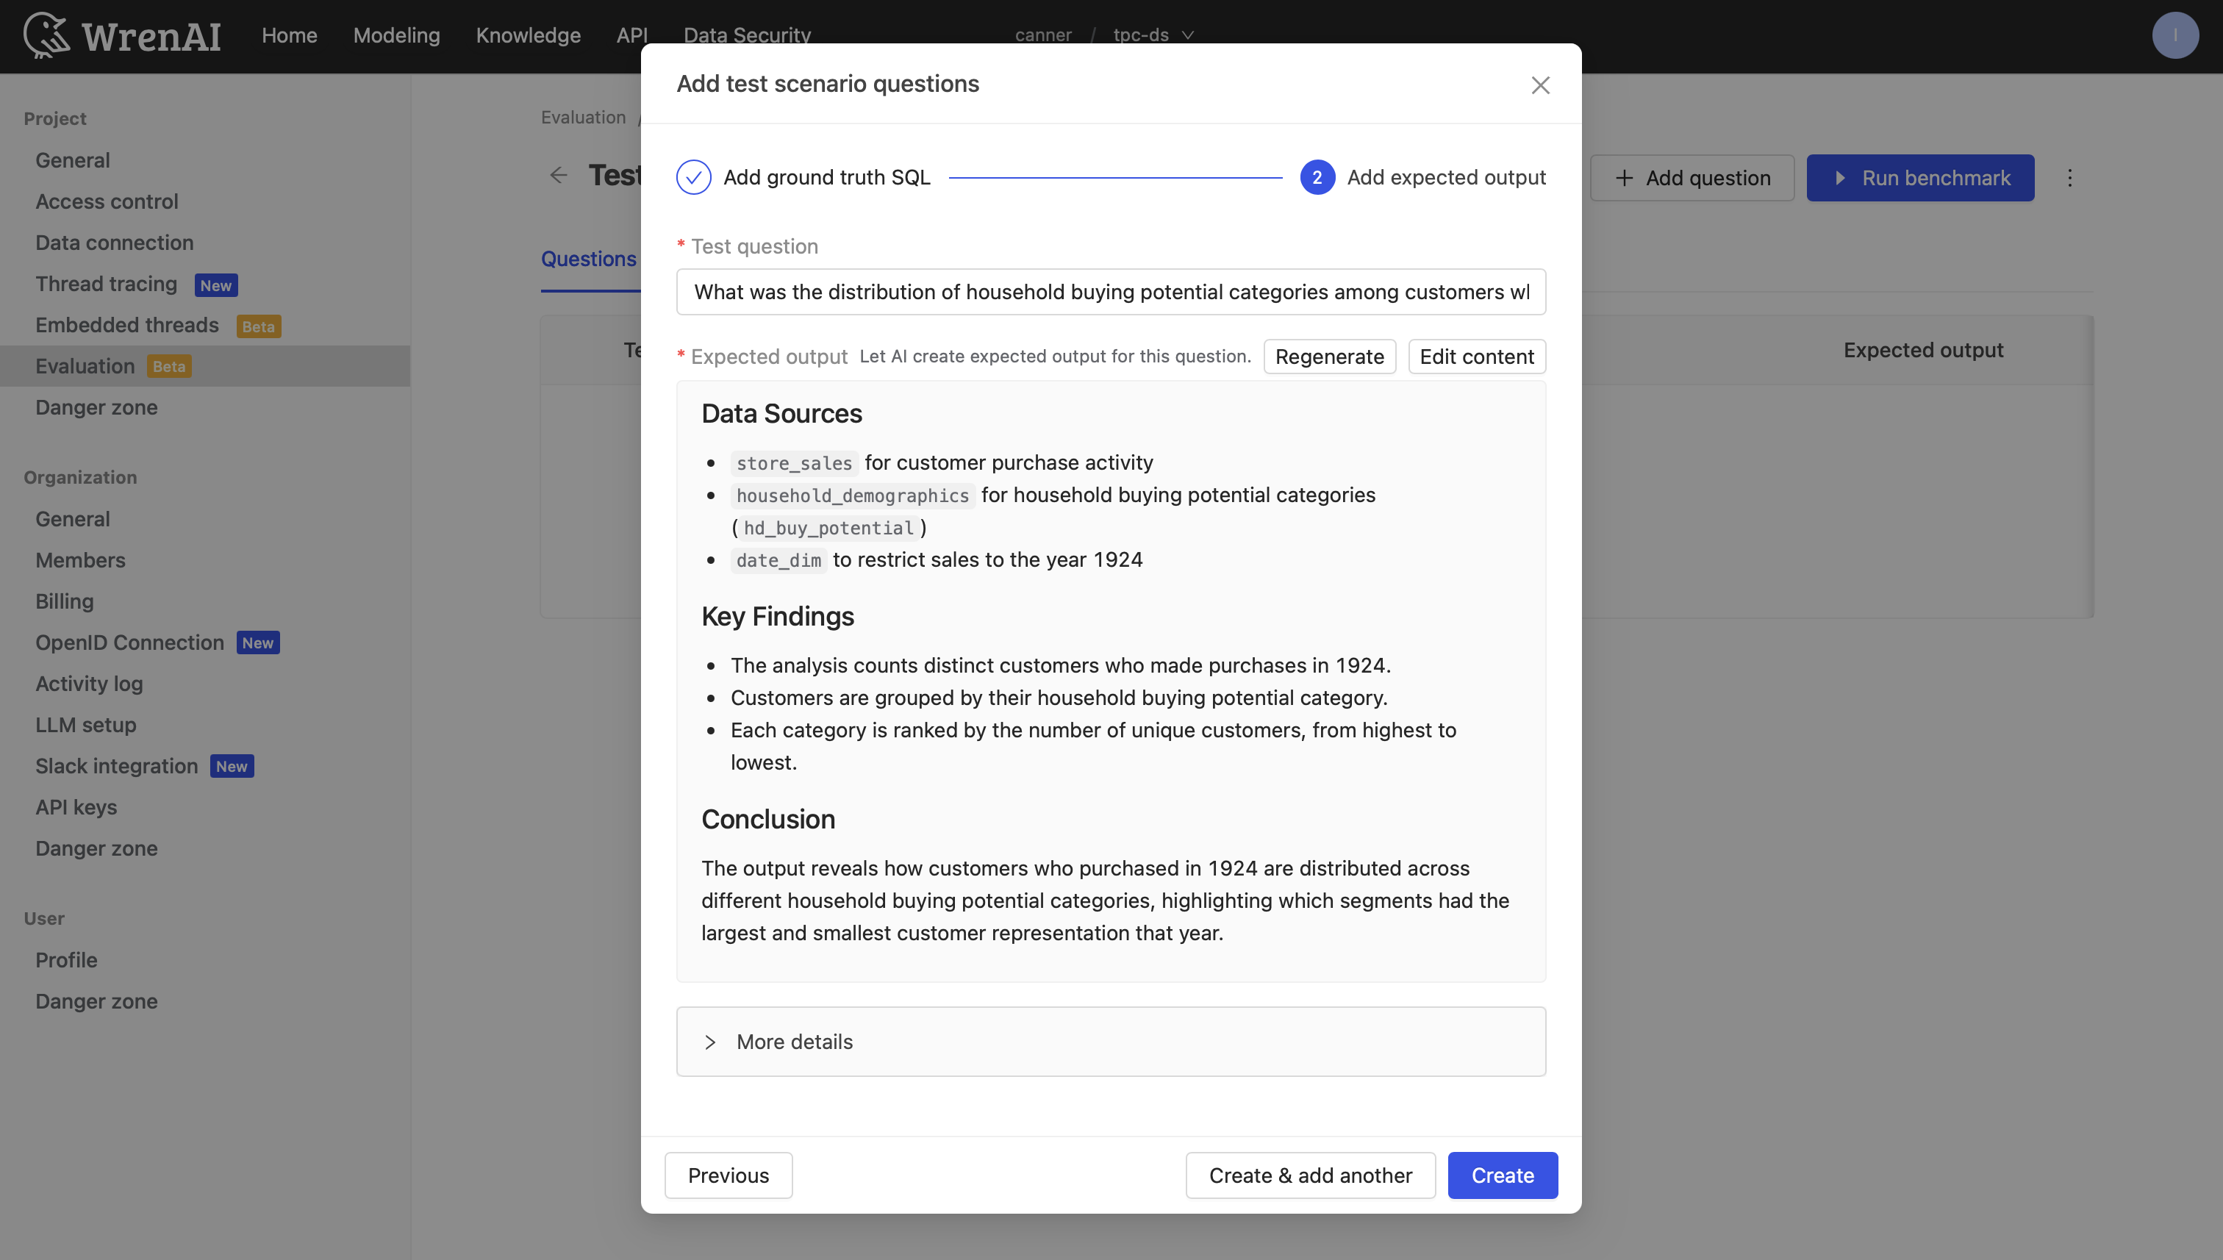The height and width of the screenshot is (1260, 2223).
Task: Click the completed checkmark for Add ground truth SQL
Action: point(693,176)
